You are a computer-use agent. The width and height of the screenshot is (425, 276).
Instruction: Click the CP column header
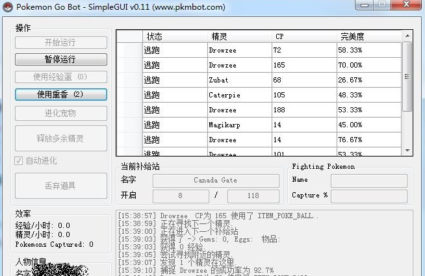click(x=304, y=36)
